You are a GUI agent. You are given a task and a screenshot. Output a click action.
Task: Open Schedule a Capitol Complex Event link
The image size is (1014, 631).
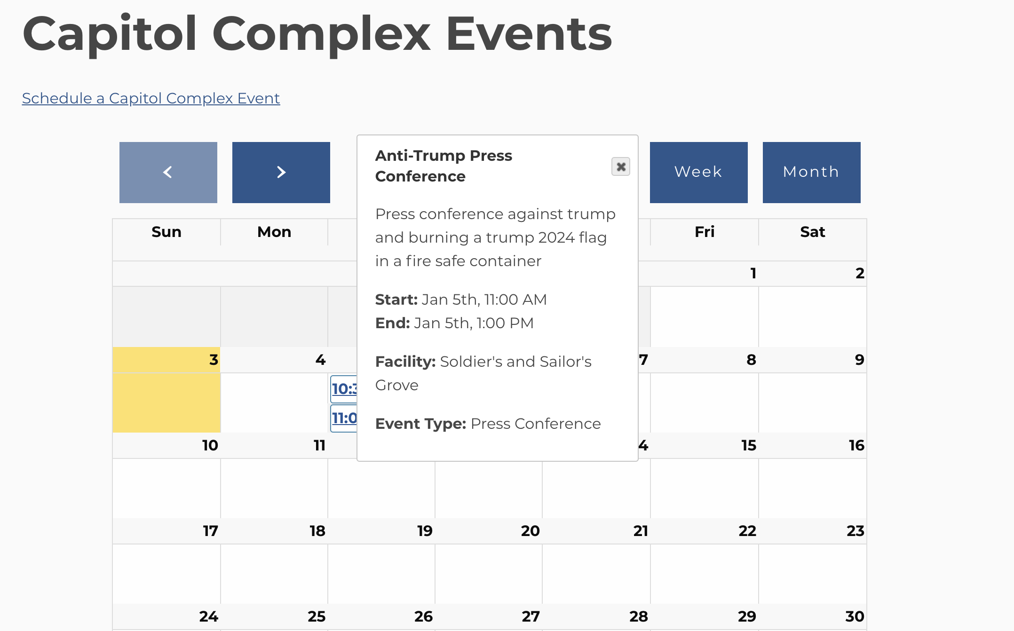pos(151,98)
